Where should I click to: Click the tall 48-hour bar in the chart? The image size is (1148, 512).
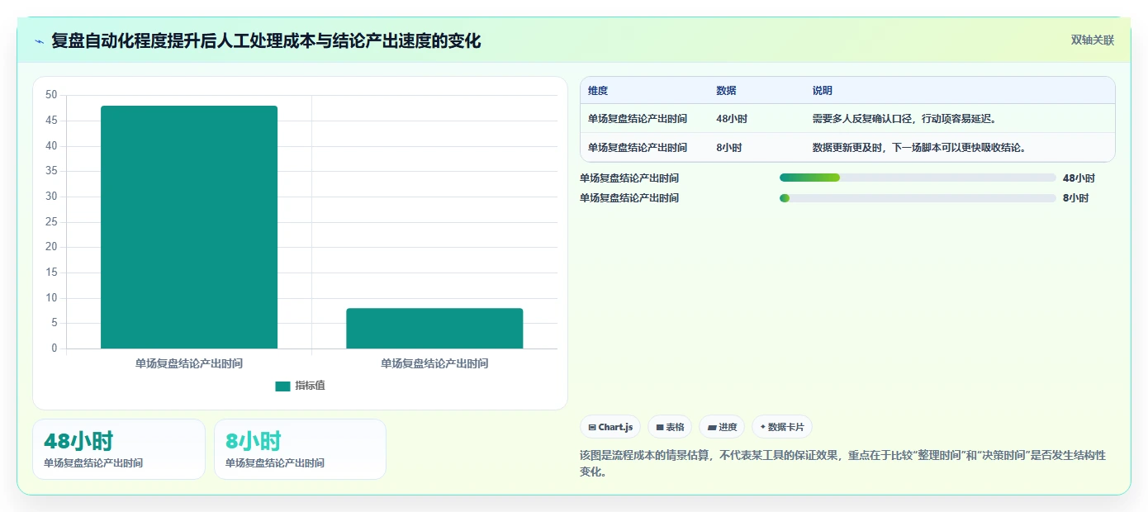tap(189, 227)
